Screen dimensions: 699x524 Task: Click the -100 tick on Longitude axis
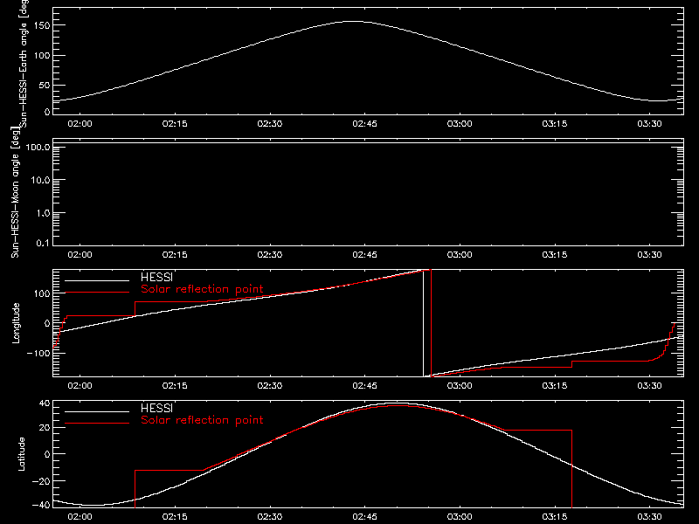(x=40, y=353)
